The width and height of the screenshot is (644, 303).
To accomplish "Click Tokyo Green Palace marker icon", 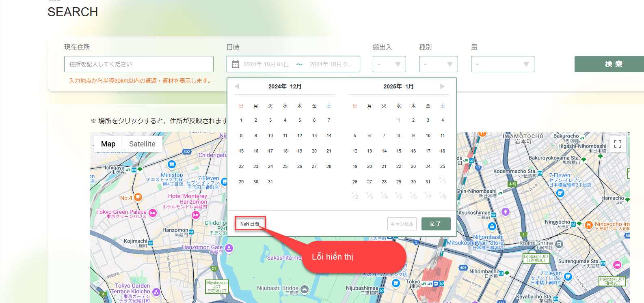I will click(x=153, y=213).
